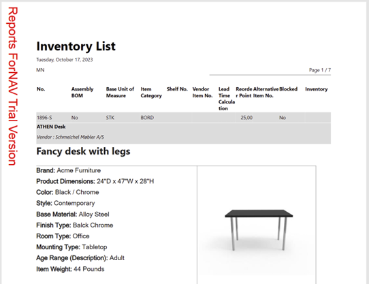Viewport: 369px width, 284px height.
Task: Click the Shelf No. column header
Action: (177, 89)
